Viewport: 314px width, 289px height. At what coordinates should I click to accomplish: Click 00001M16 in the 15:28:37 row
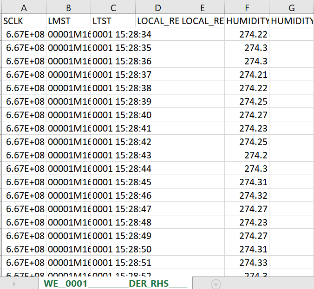[68, 75]
